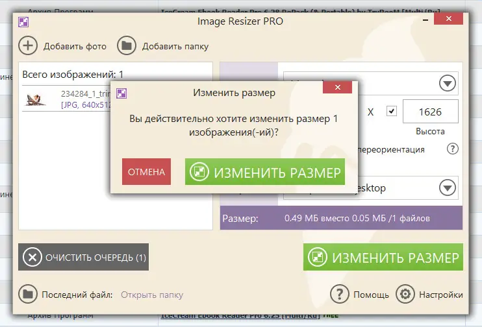Click the Настройки label
Image resolution: width=482 pixels, height=327 pixels.
pos(441,295)
